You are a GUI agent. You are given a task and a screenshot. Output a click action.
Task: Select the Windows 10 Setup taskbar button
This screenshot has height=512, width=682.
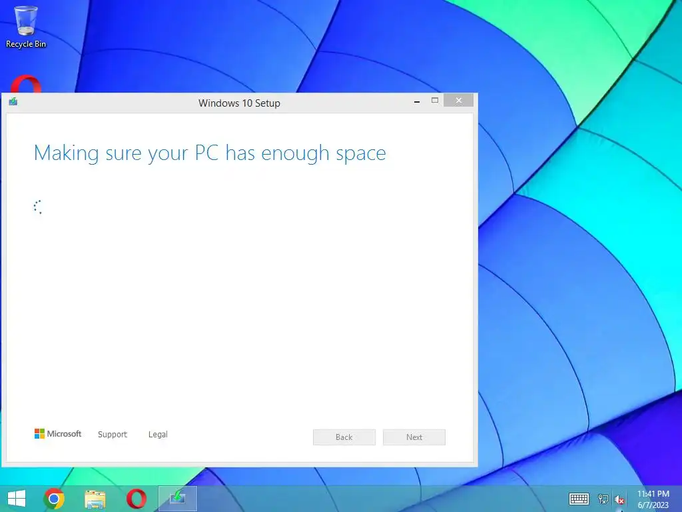pos(177,499)
